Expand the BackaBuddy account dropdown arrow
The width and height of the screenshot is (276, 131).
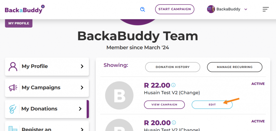246,9
